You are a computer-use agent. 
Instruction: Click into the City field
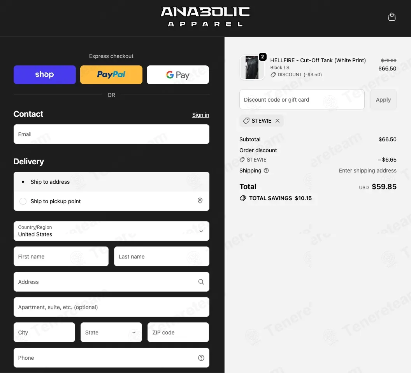click(x=44, y=333)
